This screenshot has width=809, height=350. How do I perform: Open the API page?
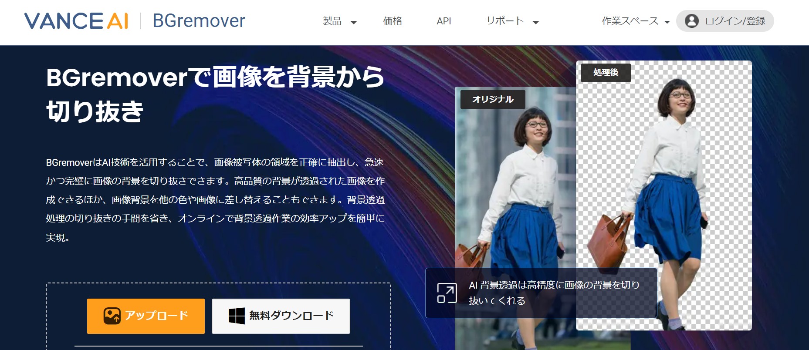444,21
